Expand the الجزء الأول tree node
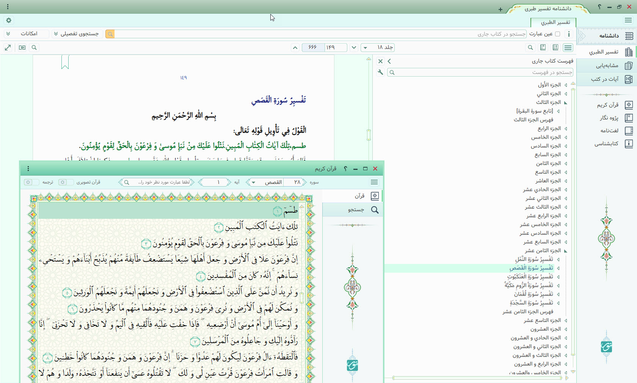The image size is (637, 383). [x=566, y=85]
